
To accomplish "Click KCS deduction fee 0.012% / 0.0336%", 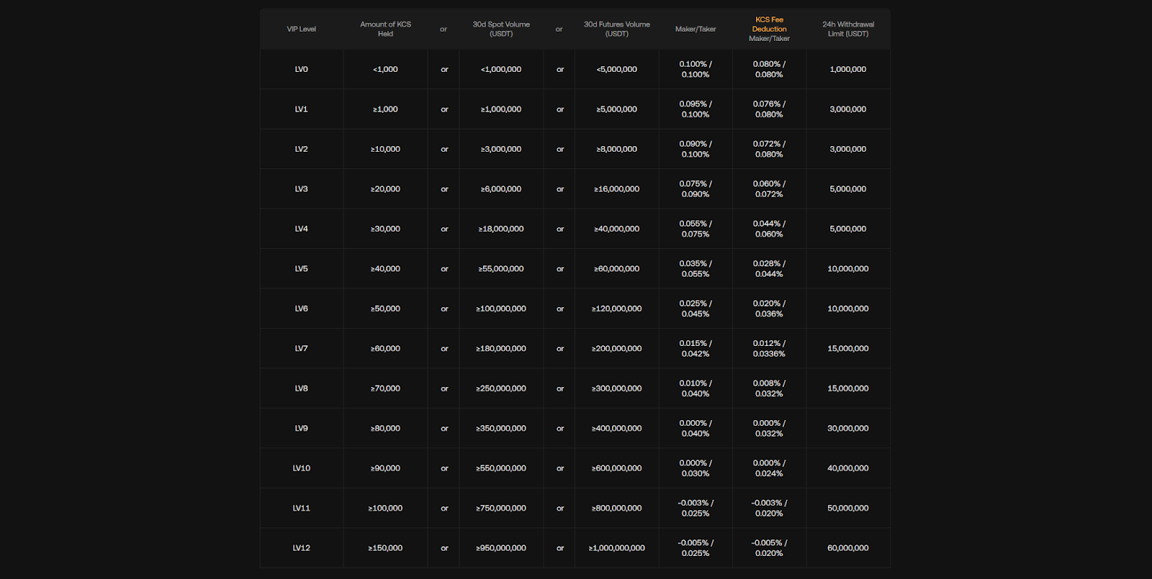I will point(769,349).
